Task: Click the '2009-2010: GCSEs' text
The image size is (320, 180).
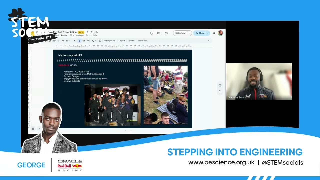Action: (68, 65)
